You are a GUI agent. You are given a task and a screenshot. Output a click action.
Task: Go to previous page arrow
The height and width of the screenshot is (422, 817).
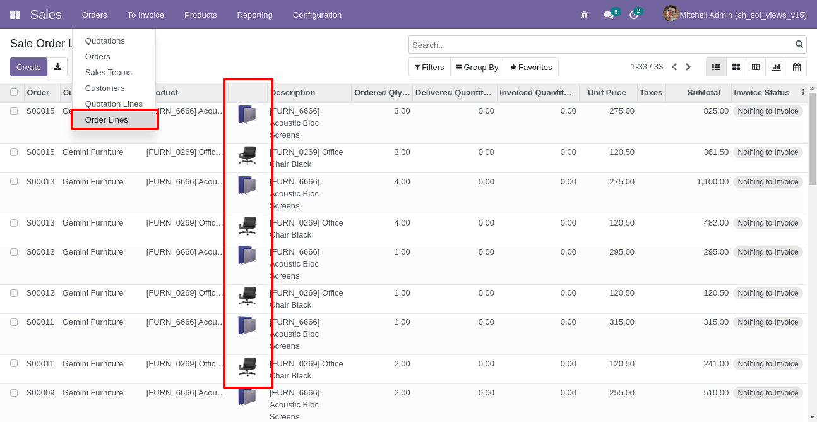[674, 67]
